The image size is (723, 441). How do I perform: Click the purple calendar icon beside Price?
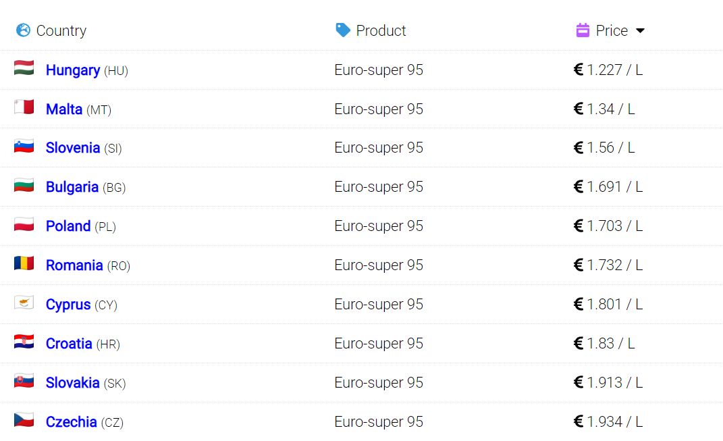[x=583, y=30]
